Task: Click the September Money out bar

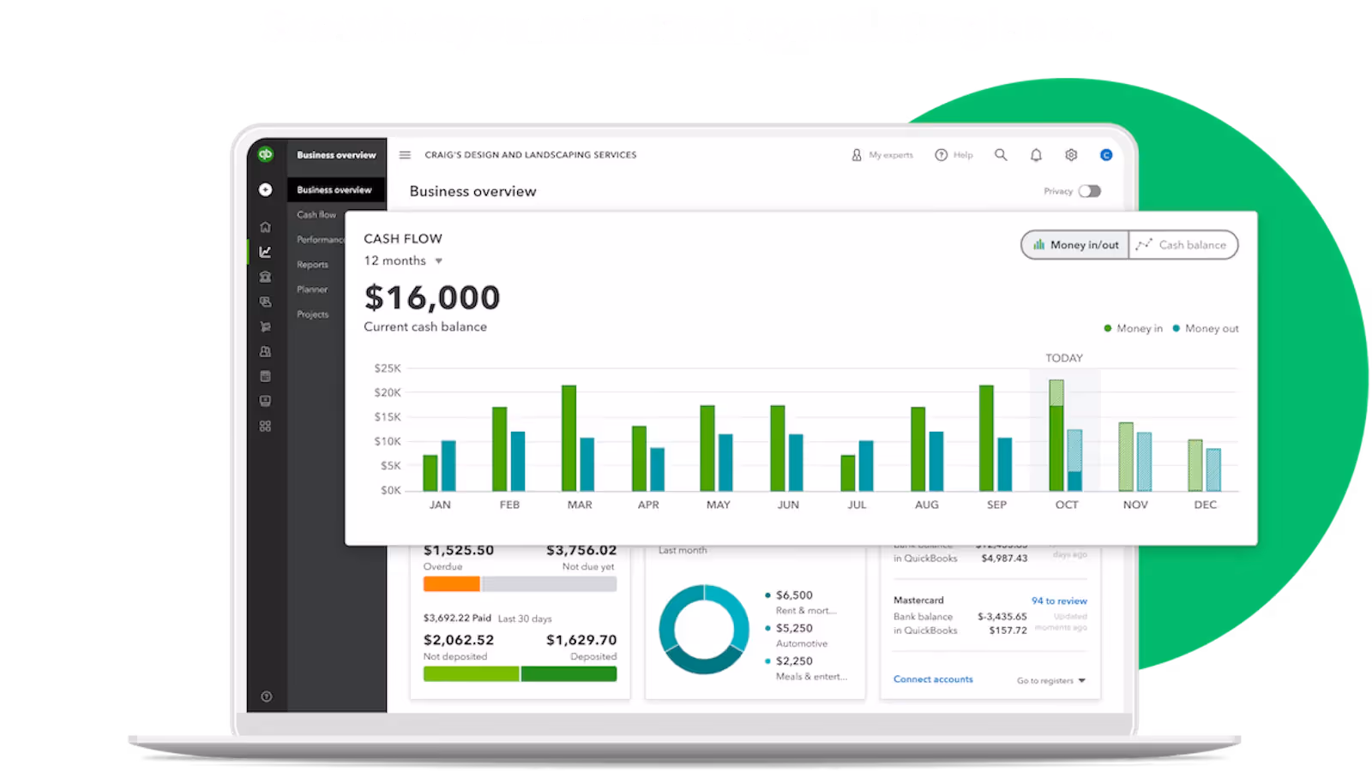Action: (x=1005, y=464)
